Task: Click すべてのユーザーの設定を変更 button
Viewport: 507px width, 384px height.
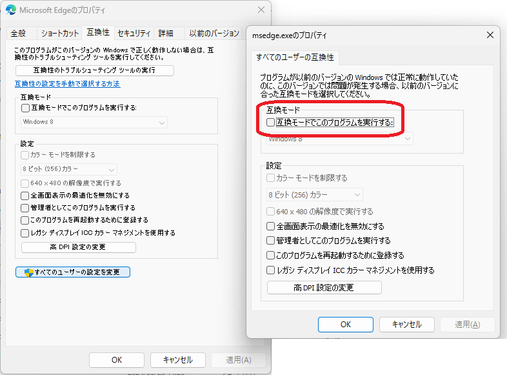Action: tap(73, 272)
